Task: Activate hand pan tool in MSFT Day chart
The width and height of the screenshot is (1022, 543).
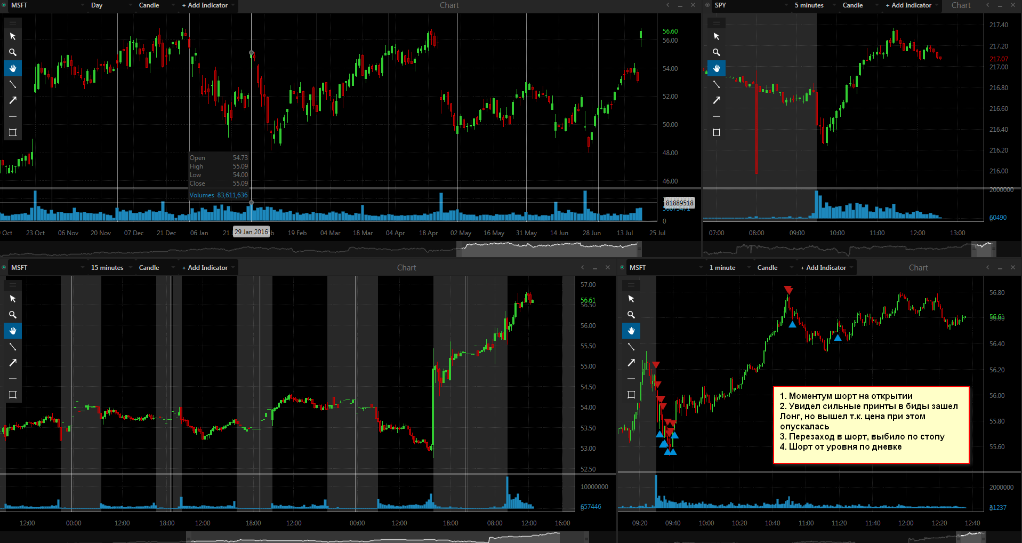Action: tap(13, 68)
